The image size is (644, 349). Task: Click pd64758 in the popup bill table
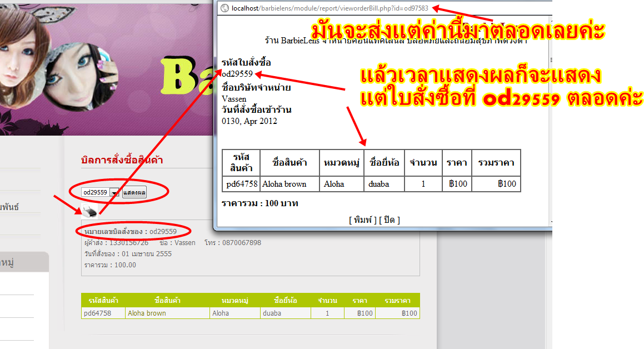point(242,184)
